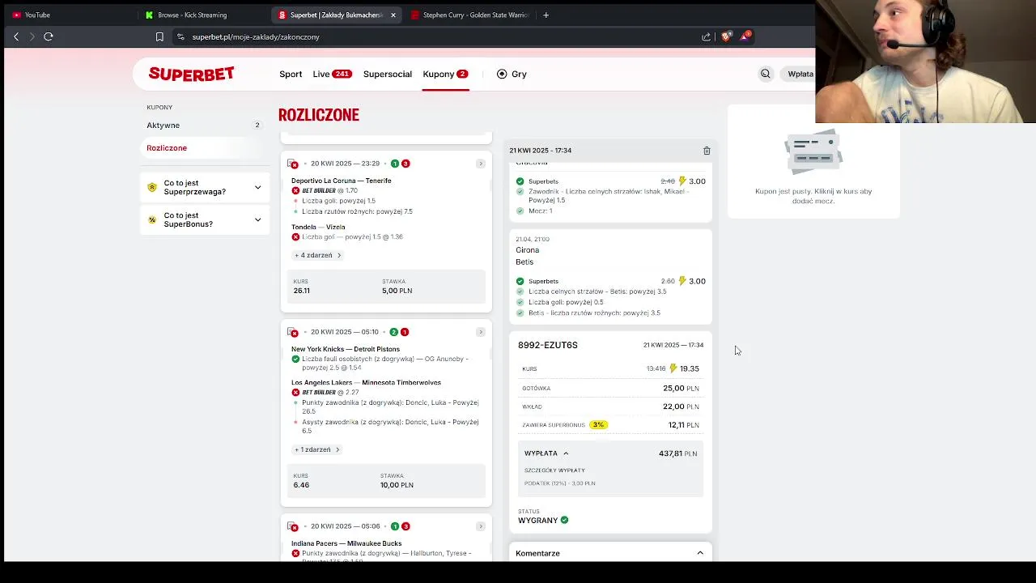Close the Superbet browser tab
Screen dimensions: 1036x583
coord(393,15)
